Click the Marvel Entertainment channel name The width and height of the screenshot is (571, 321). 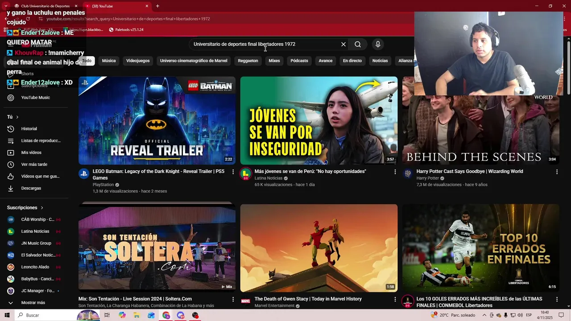(274, 306)
